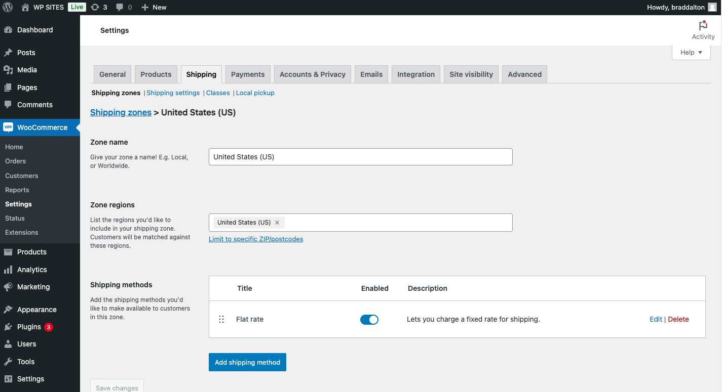Open the New content menu
The width and height of the screenshot is (722, 392).
pos(154,7)
